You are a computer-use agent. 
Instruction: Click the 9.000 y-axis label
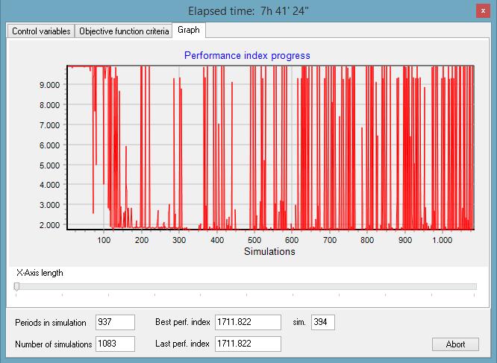pos(49,85)
